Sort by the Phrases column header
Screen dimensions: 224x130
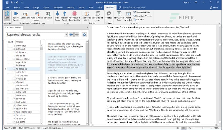coord(28,42)
